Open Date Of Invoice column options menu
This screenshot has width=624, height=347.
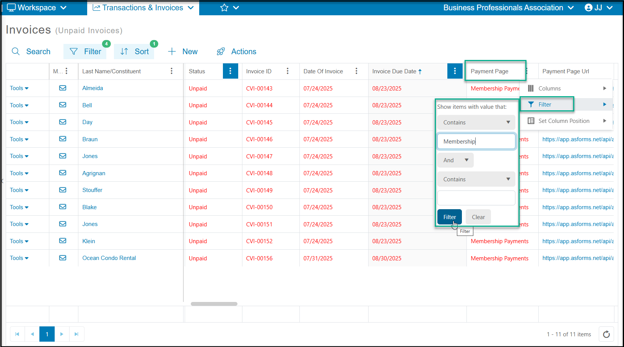pyautogui.click(x=356, y=71)
